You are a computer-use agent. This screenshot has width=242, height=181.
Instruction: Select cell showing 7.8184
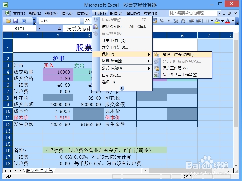pyautogui.click(x=58, y=118)
